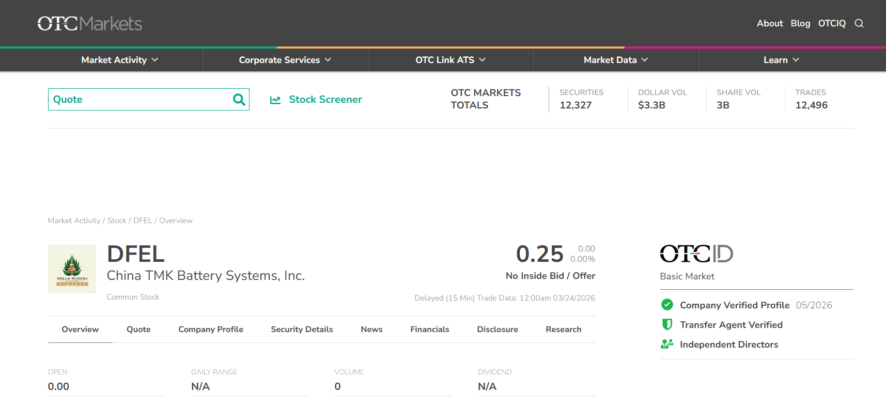Click the Volume value 0
886x408 pixels.
(x=337, y=386)
